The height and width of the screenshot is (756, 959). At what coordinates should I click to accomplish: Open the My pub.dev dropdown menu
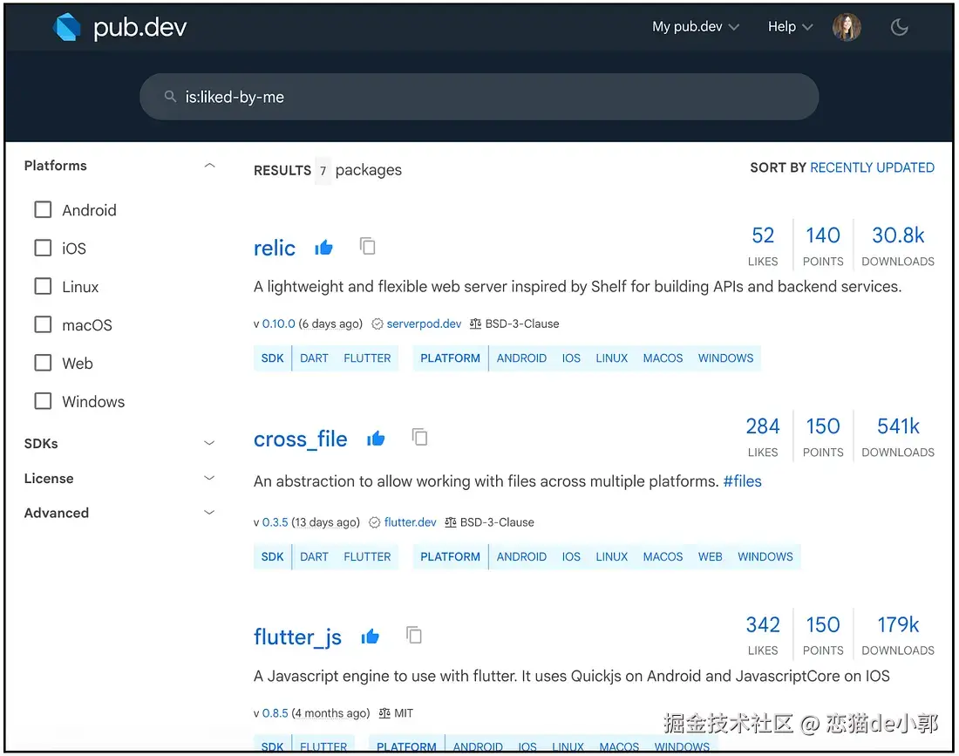coord(696,27)
